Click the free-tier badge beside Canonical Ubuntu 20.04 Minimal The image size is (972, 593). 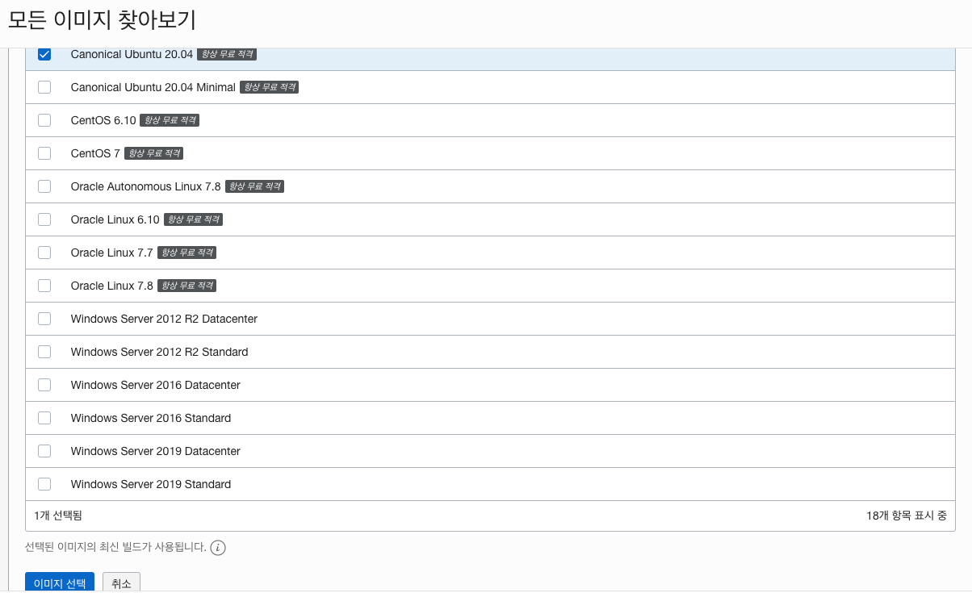click(270, 87)
